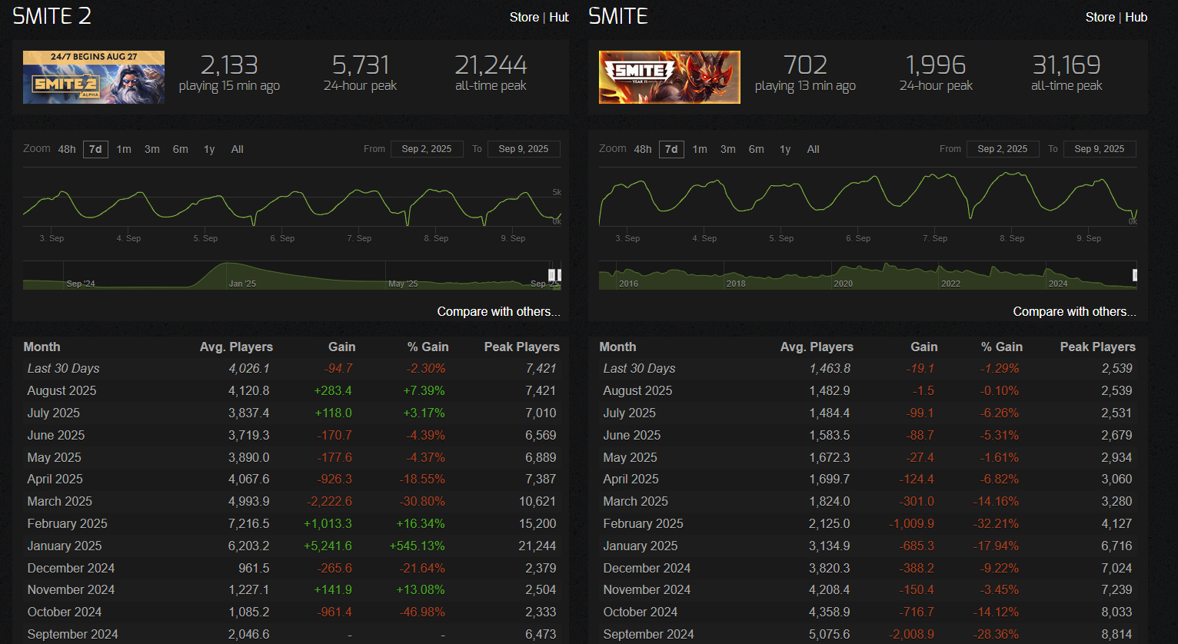Click Compare with others under SMITE chart
1178x644 pixels.
coord(1074,311)
